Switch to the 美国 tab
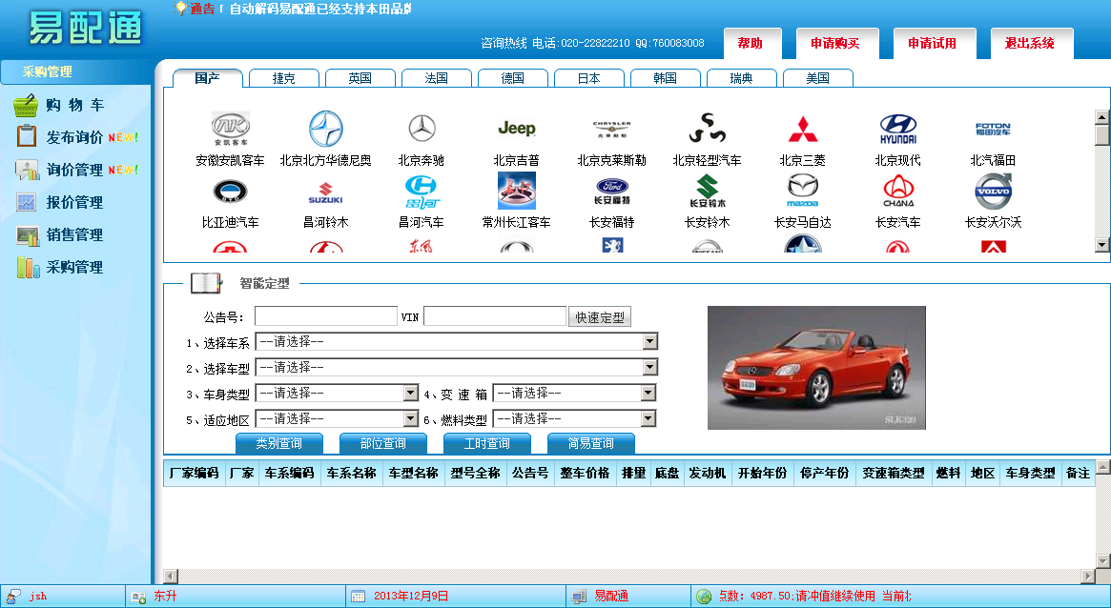Viewport: 1111px width, 608px height. [817, 78]
